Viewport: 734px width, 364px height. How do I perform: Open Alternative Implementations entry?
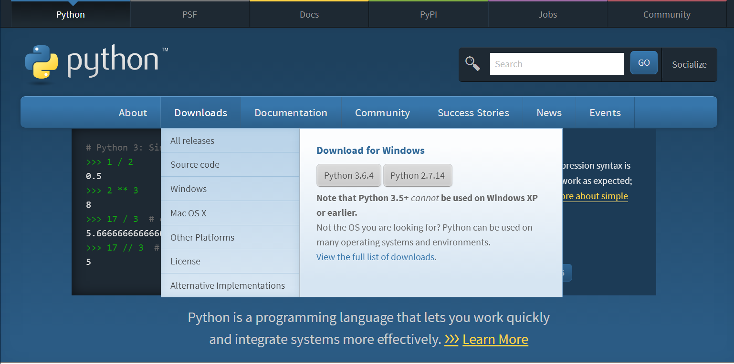point(228,286)
